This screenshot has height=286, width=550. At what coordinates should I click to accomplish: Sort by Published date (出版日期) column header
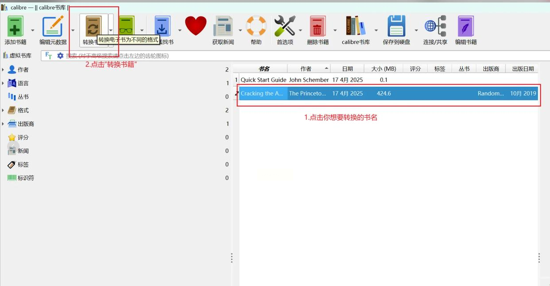pos(523,69)
